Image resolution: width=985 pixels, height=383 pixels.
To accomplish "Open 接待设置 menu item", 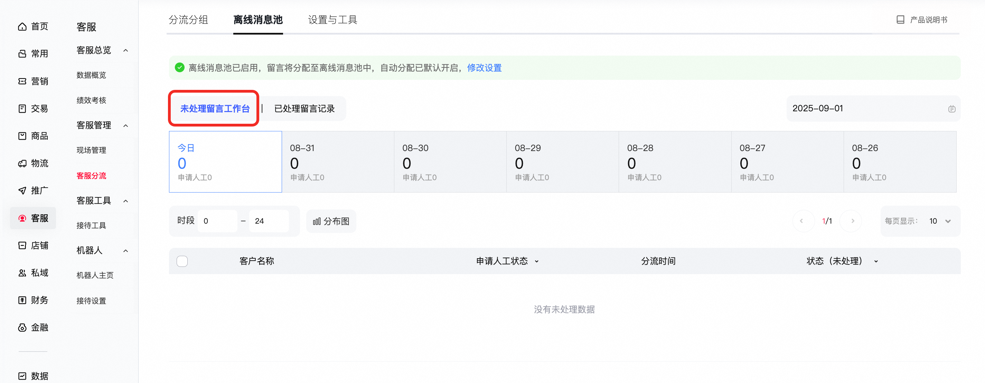I will point(91,301).
